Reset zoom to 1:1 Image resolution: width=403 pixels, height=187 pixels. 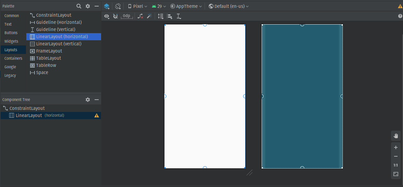click(396, 165)
